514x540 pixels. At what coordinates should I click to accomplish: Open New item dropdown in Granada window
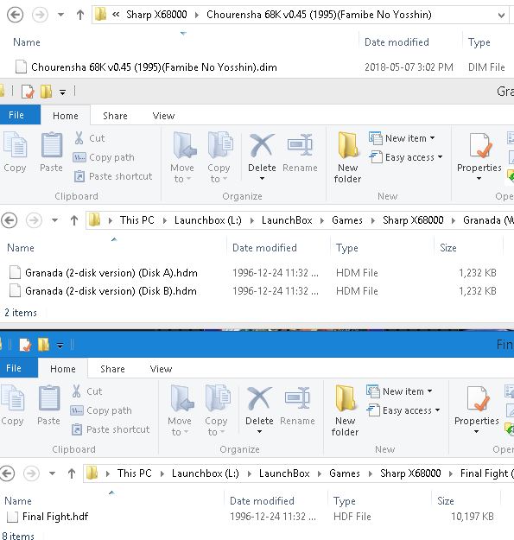[x=402, y=138]
